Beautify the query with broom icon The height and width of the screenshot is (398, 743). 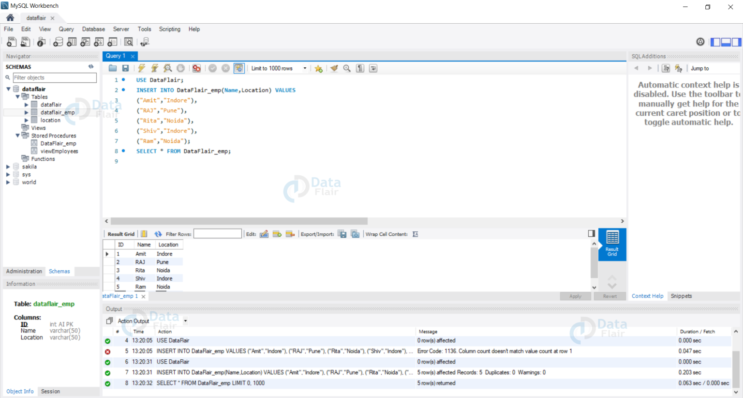click(x=334, y=68)
